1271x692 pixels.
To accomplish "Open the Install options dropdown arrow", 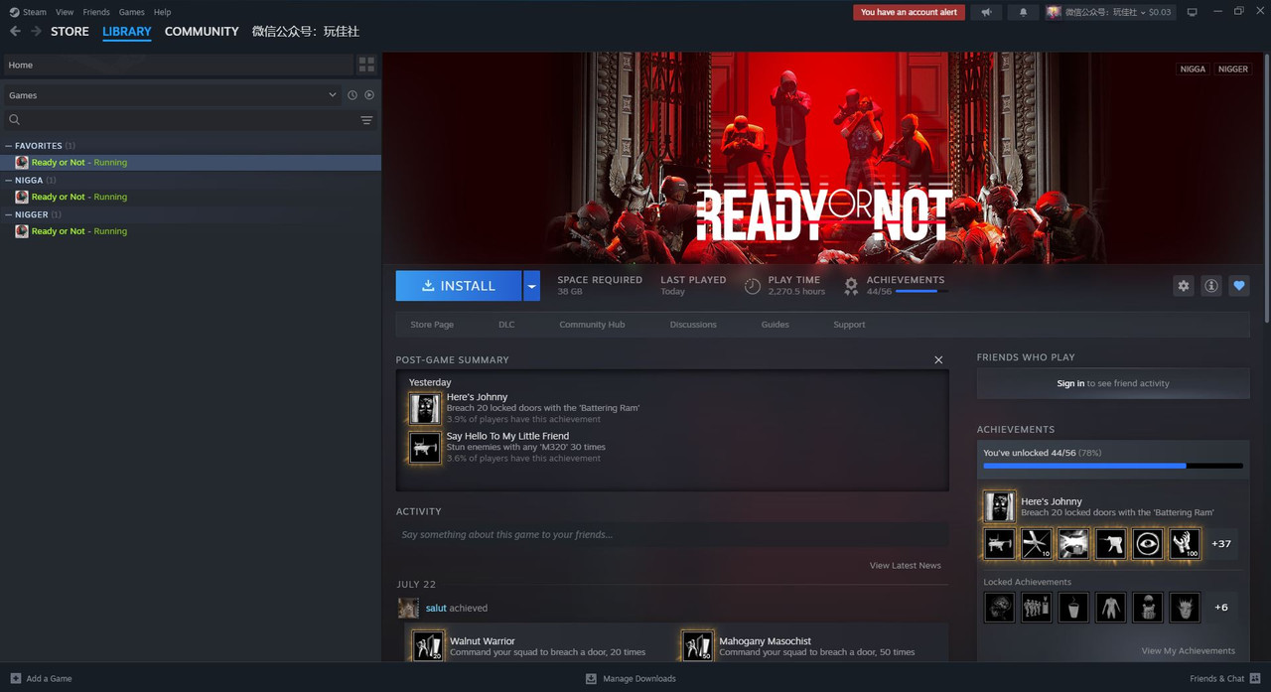I will (532, 285).
